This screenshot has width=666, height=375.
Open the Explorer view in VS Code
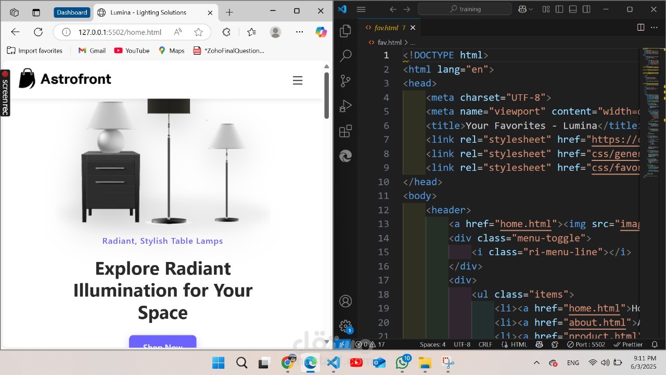pos(345,31)
